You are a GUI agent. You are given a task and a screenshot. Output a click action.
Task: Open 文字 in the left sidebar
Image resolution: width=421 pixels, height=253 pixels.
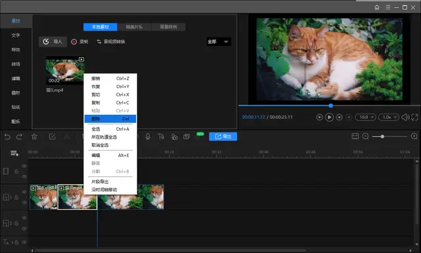(x=16, y=35)
